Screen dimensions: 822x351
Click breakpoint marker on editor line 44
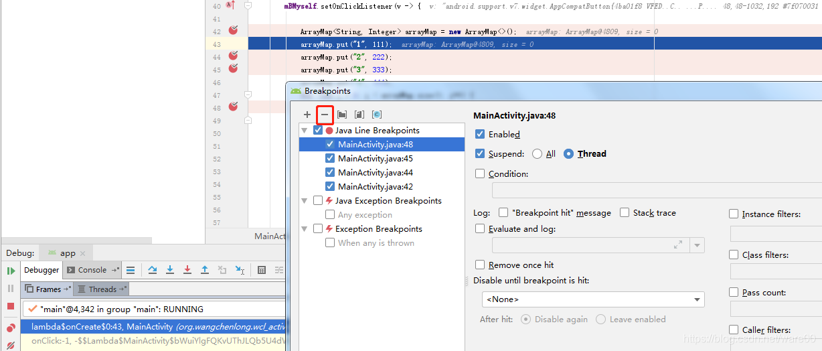click(233, 56)
